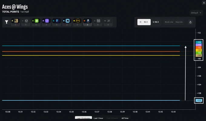Click the purple -115 price label
Image resolution: width=206 pixels, height=121 pixels.
[x=199, y=45]
